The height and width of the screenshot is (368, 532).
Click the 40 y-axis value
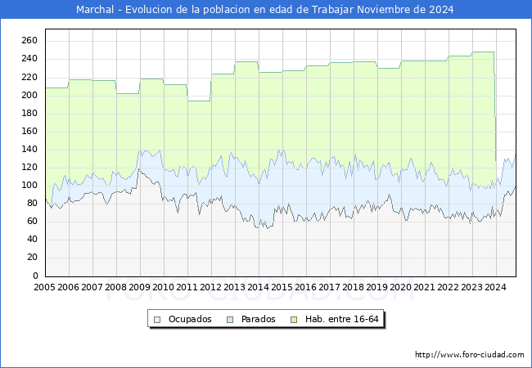coord(32,240)
